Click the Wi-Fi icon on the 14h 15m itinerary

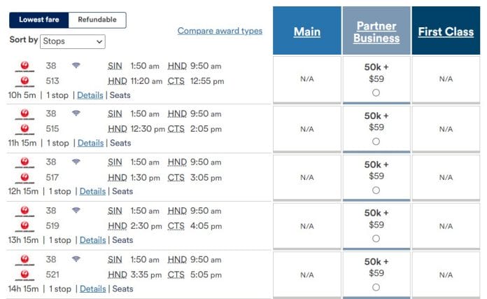click(x=76, y=259)
